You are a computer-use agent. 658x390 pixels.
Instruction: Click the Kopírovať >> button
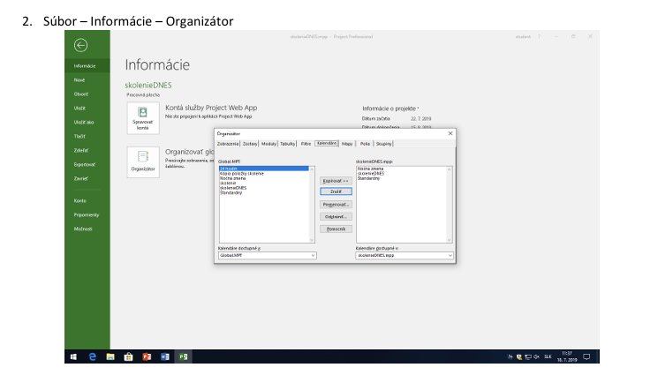[336, 181]
